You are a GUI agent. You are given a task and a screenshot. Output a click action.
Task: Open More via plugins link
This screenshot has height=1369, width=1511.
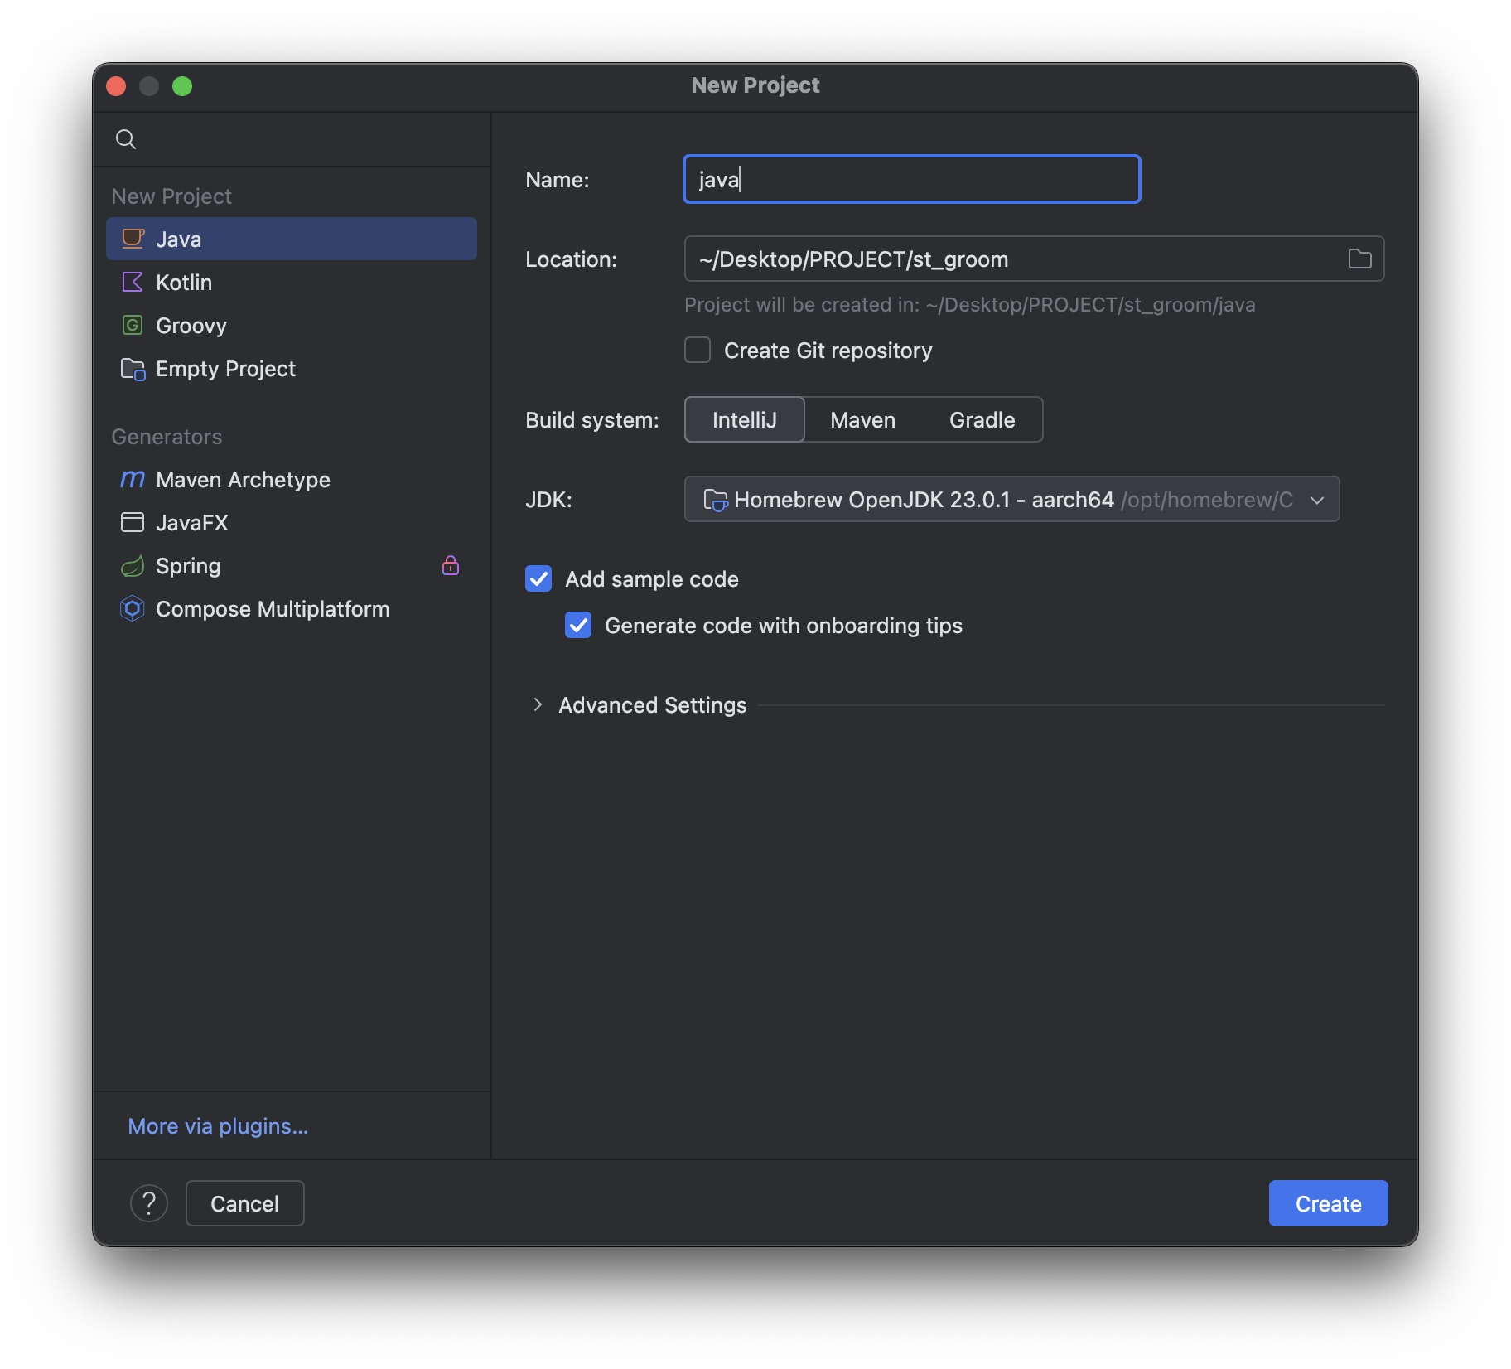(x=218, y=1126)
